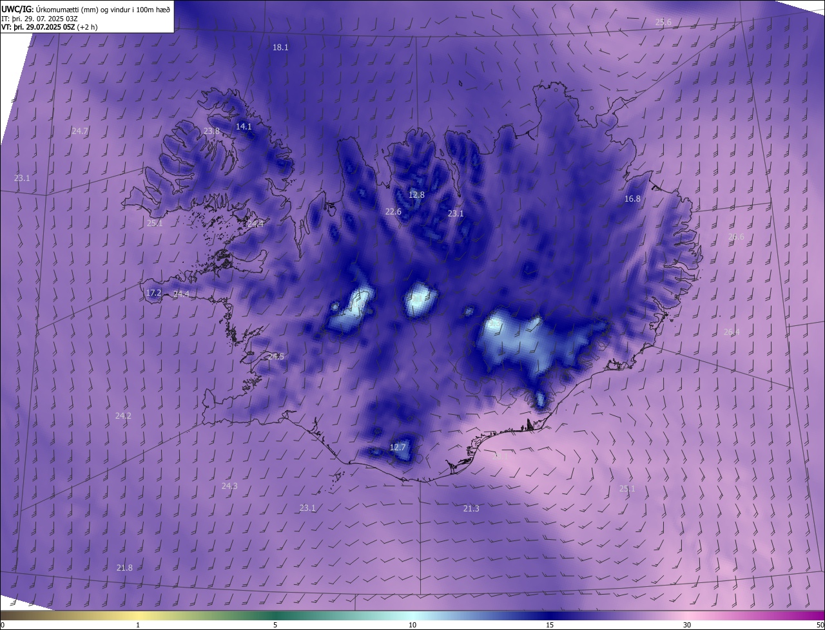Click the 16.8 value on the map
Viewport: 825px width, 630px height.
point(632,199)
